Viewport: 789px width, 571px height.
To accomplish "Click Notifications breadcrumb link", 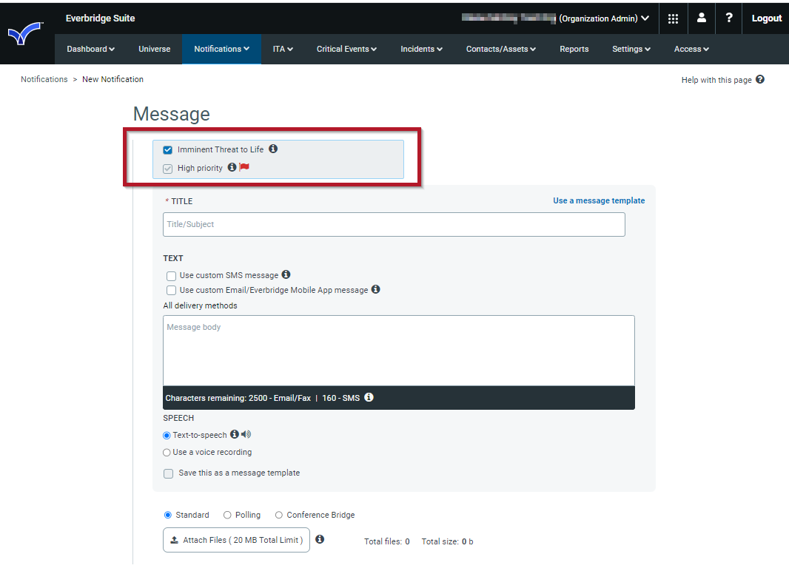I will (44, 79).
